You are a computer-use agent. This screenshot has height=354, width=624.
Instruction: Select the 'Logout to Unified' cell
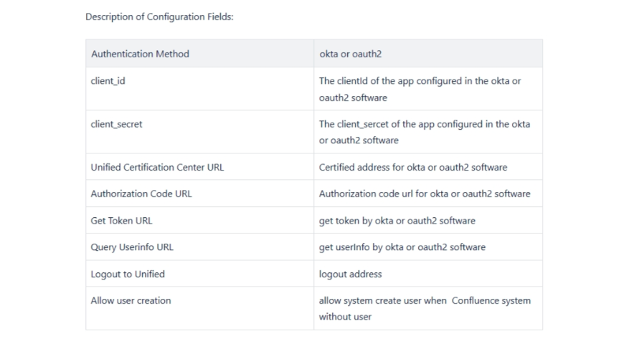pyautogui.click(x=128, y=274)
